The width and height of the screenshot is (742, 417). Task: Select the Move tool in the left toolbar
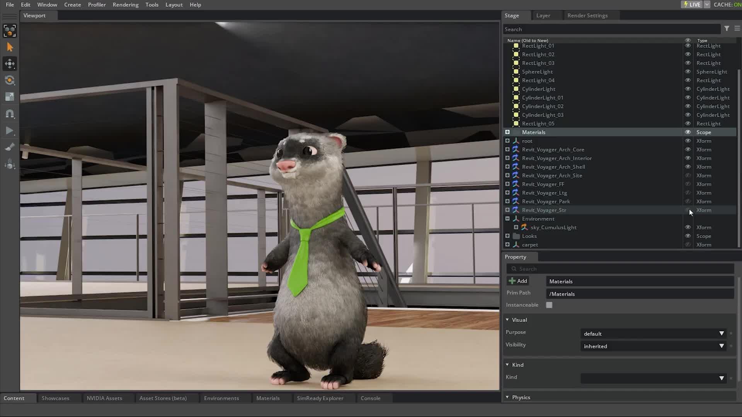click(10, 64)
